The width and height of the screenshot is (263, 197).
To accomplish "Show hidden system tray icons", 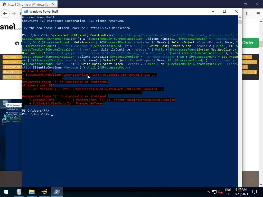I will pos(208,192).
